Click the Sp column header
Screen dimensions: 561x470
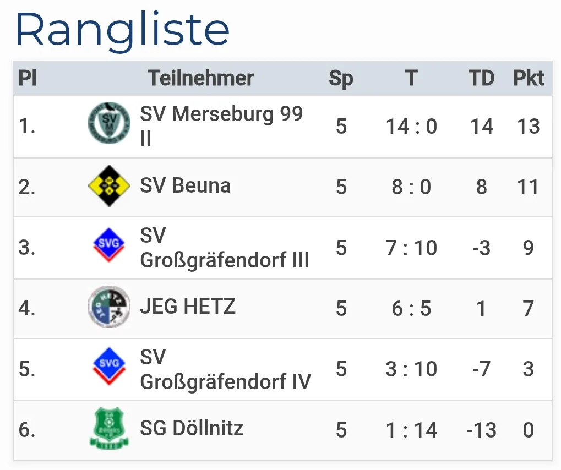pyautogui.click(x=341, y=79)
